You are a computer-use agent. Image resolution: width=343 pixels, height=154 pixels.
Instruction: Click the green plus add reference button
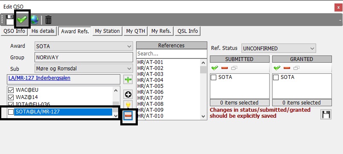click(x=128, y=80)
